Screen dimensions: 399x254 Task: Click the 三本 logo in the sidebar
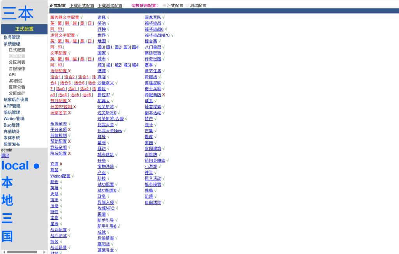pyautogui.click(x=18, y=13)
